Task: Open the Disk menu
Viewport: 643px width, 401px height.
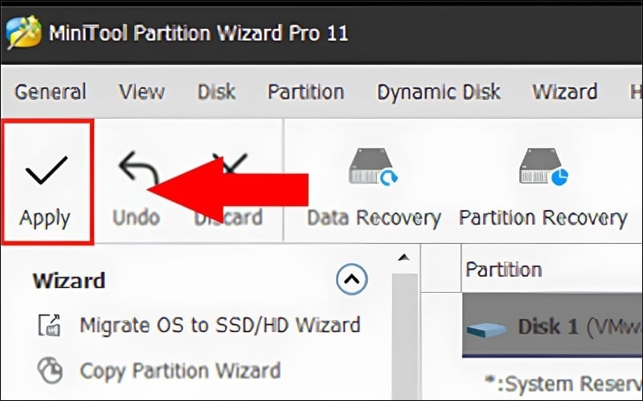Action: (217, 91)
